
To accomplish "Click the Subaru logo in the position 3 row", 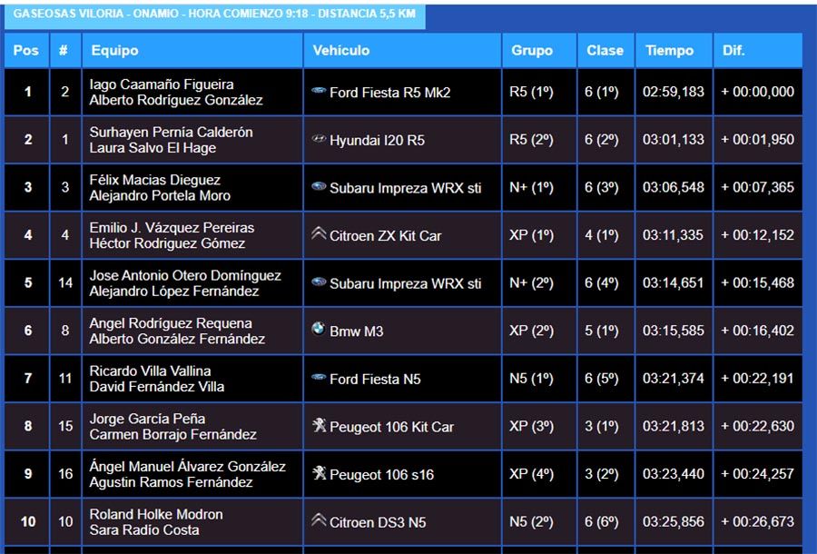I will tap(319, 187).
